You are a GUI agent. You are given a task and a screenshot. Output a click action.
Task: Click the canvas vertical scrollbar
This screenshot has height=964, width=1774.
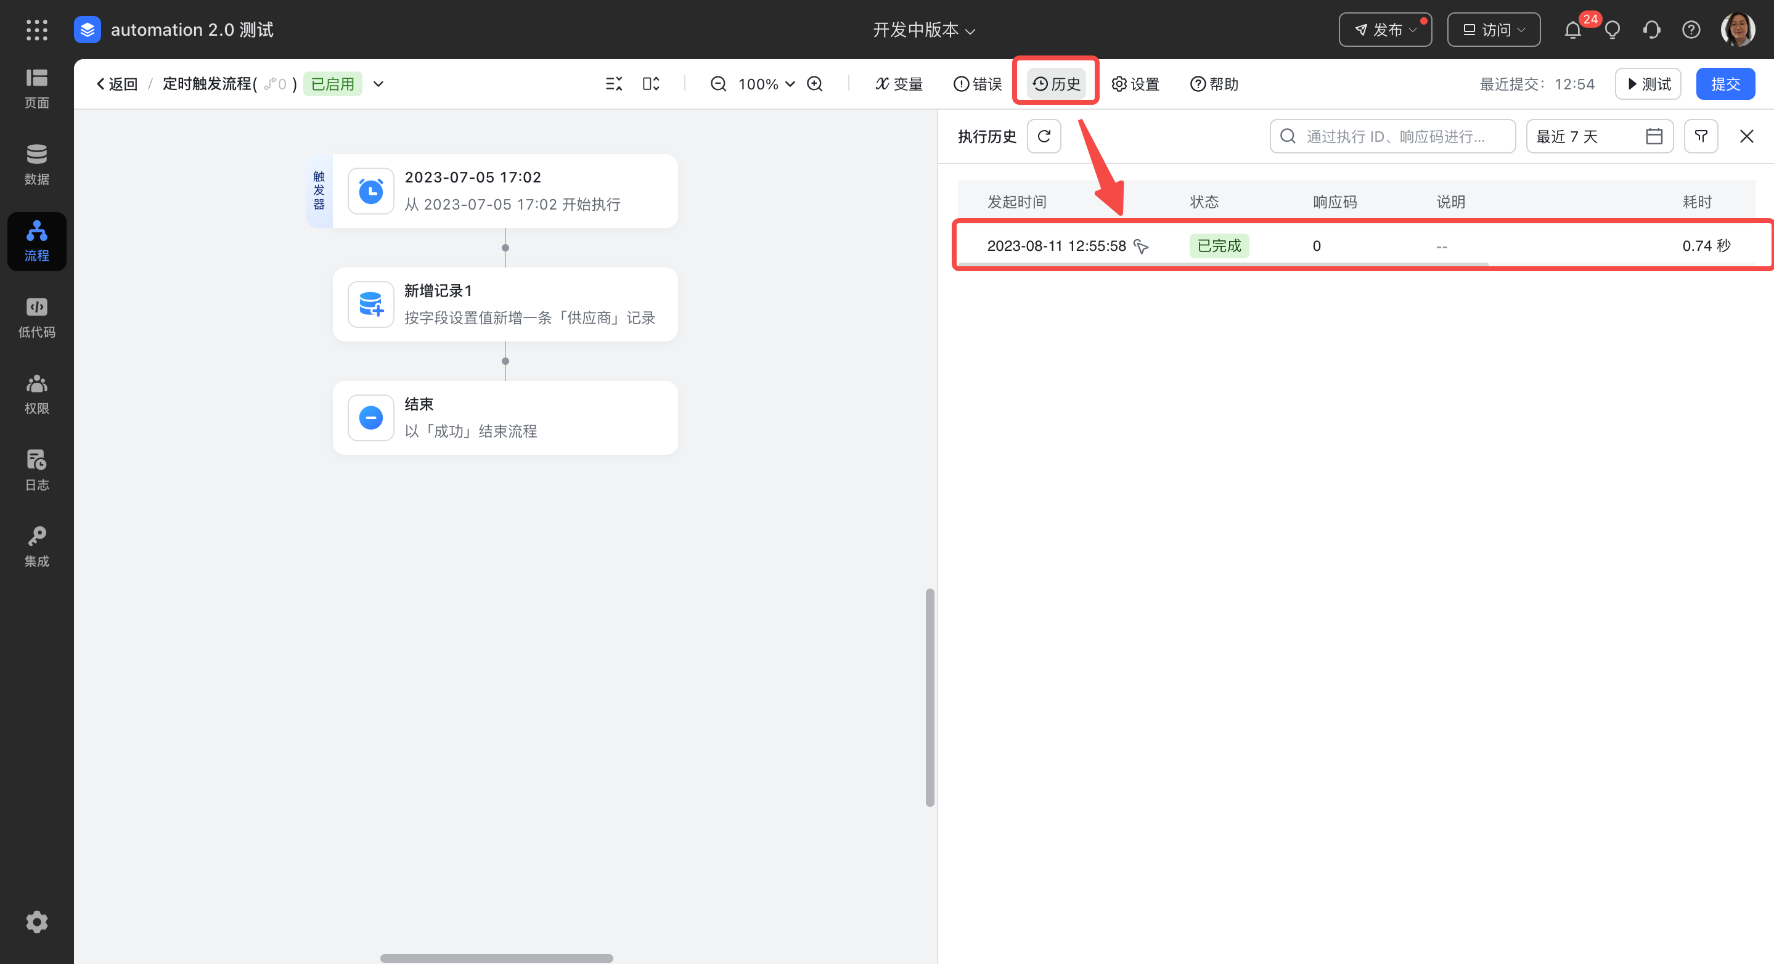click(930, 697)
